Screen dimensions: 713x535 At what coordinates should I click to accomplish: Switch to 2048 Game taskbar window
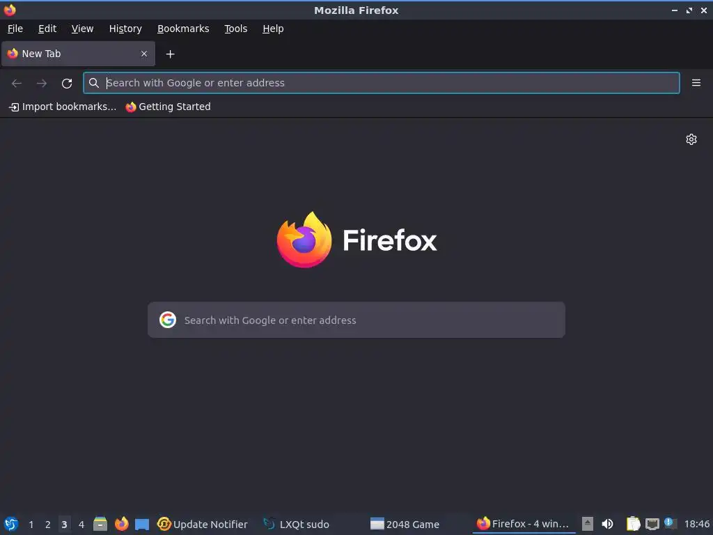click(x=405, y=524)
